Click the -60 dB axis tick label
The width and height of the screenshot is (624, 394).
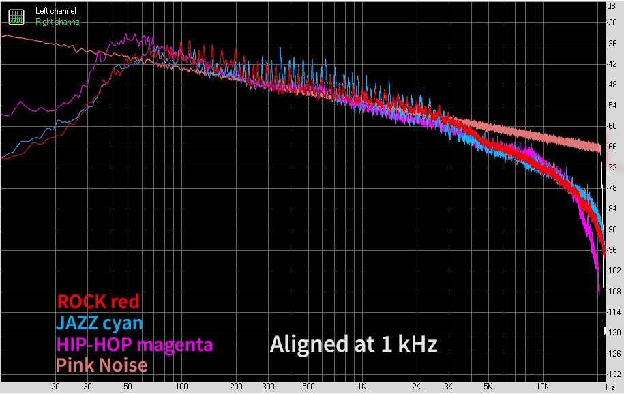coord(612,126)
